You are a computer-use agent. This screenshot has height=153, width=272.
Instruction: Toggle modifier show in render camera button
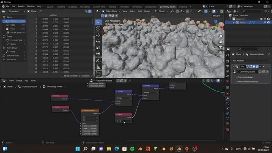click(257, 66)
